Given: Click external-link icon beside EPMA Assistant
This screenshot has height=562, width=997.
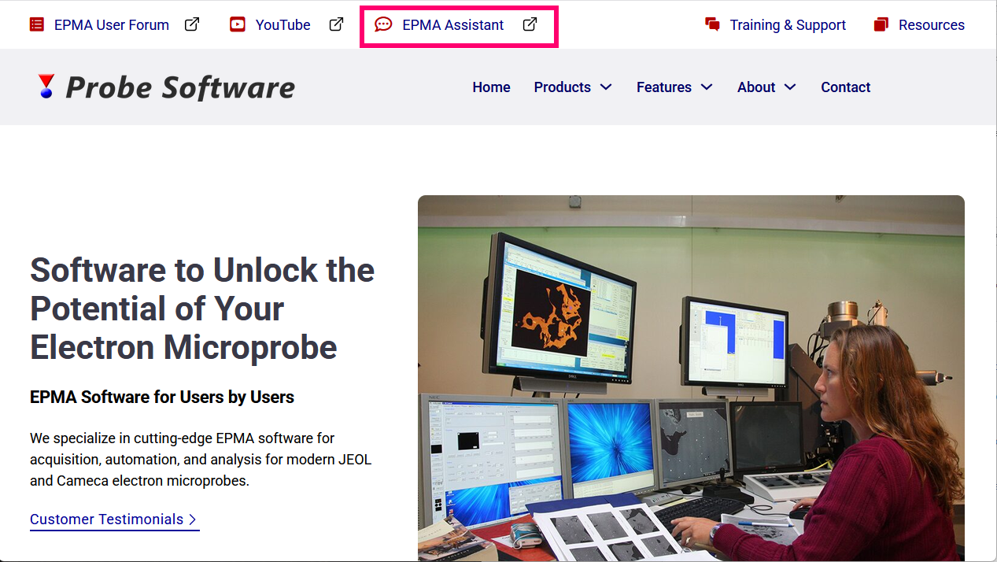Looking at the screenshot, I should click(530, 24).
